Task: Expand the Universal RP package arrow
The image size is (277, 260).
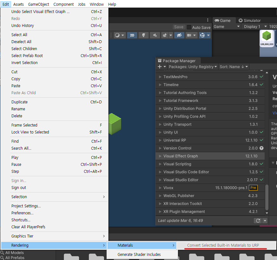Action: click(x=160, y=140)
